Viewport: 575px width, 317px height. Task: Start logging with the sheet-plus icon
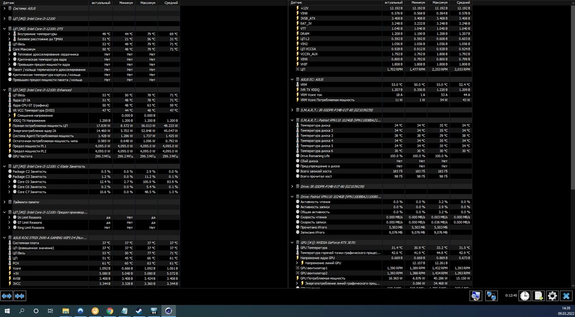pyautogui.click(x=539, y=296)
